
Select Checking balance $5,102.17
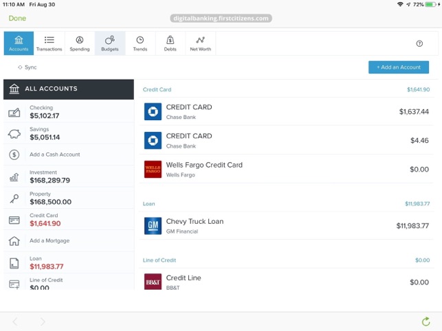[45, 116]
